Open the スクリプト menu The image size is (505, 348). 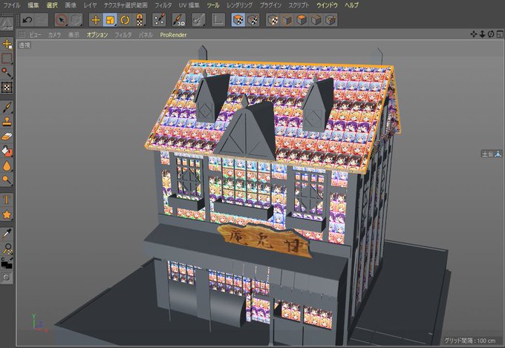tap(299, 5)
